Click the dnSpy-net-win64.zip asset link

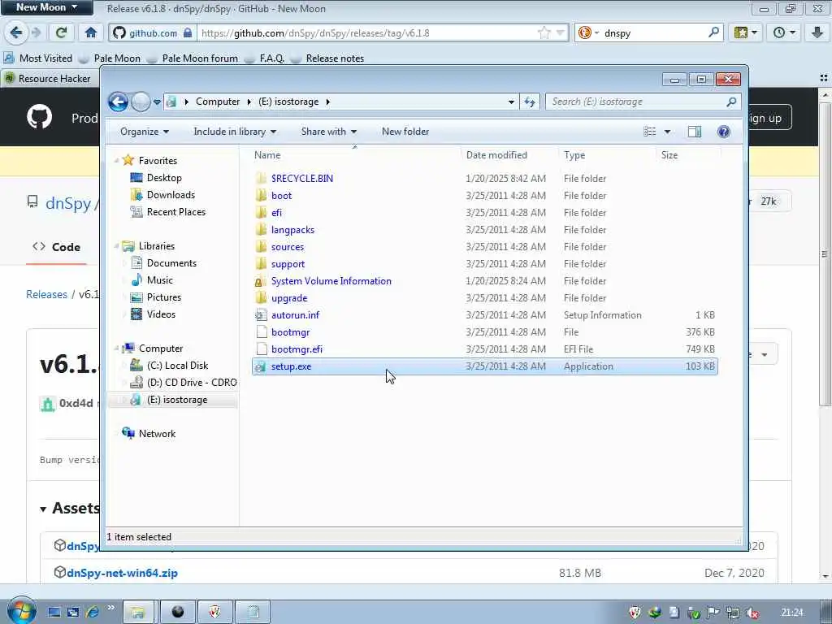pos(122,573)
